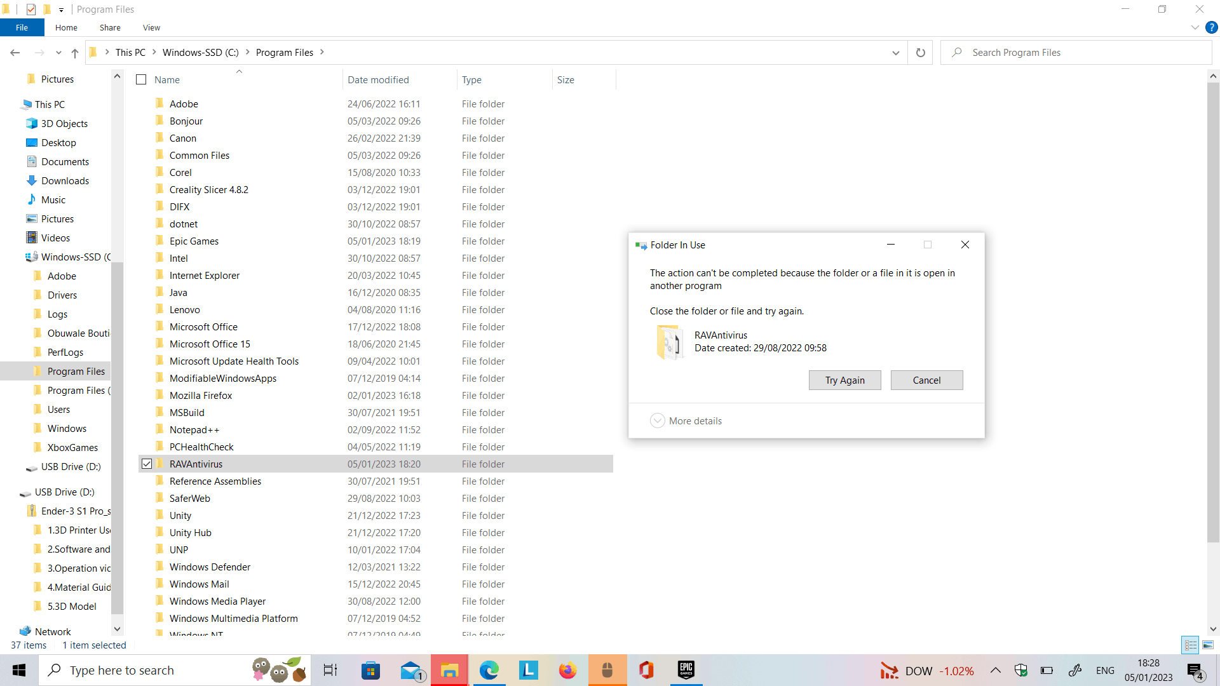Click the Try Again button
The height and width of the screenshot is (686, 1220).
tap(844, 380)
